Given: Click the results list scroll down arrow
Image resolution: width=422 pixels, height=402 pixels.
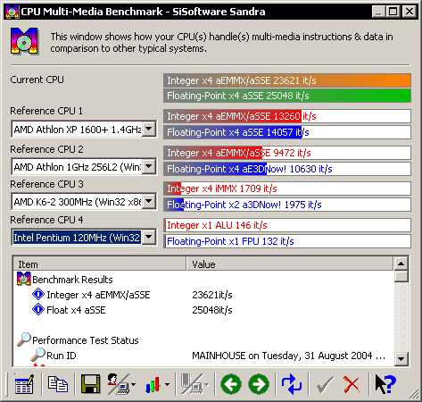Looking at the screenshot, I should (x=401, y=359).
